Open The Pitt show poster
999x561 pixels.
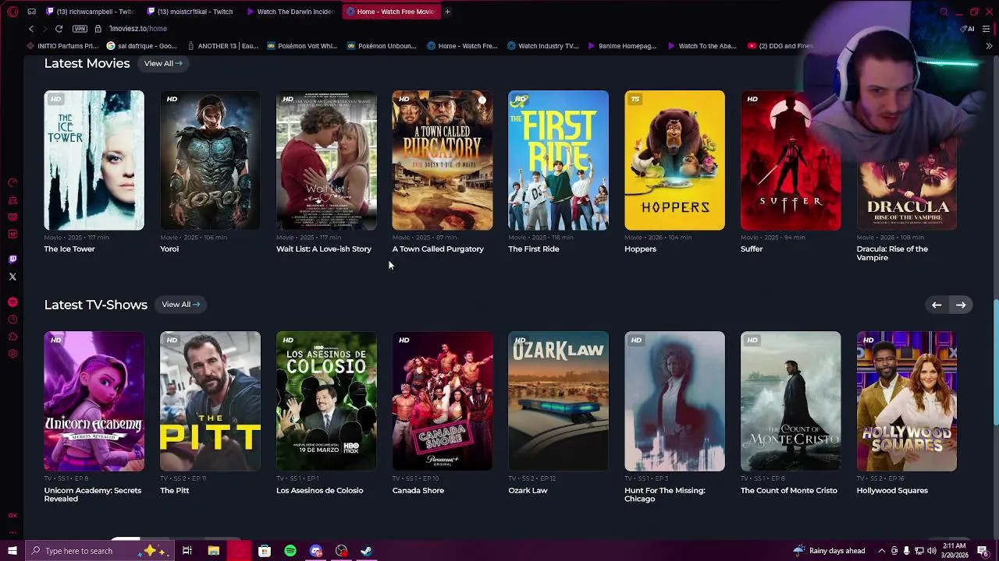pos(210,401)
